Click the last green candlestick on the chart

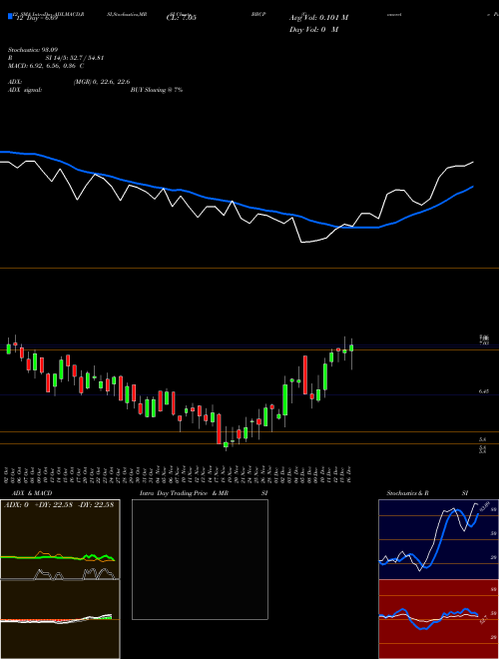(x=351, y=348)
